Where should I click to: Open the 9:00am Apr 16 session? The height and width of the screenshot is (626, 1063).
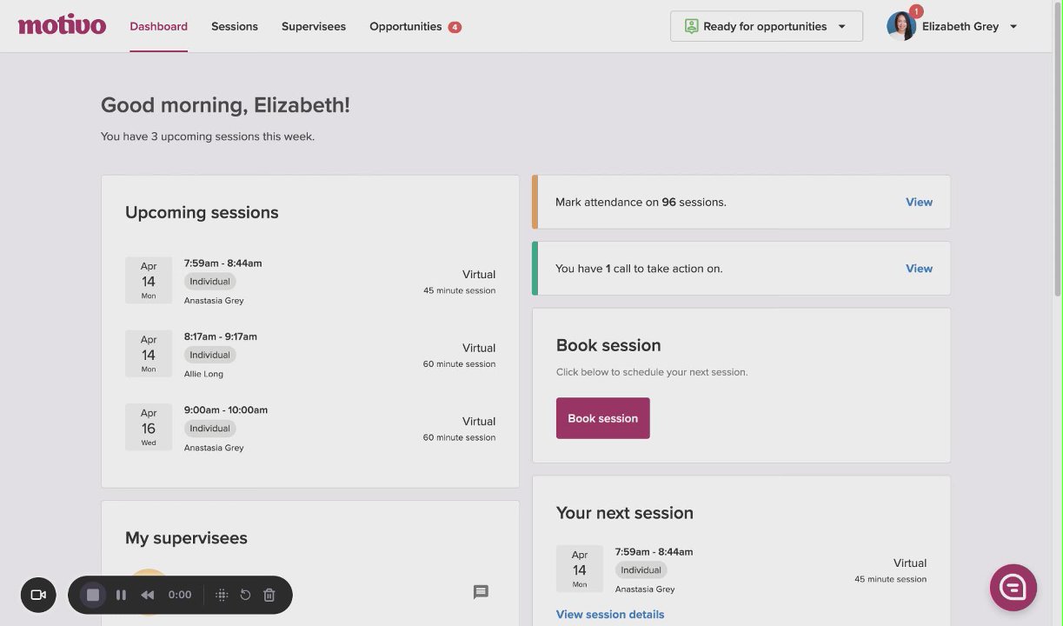click(310, 429)
